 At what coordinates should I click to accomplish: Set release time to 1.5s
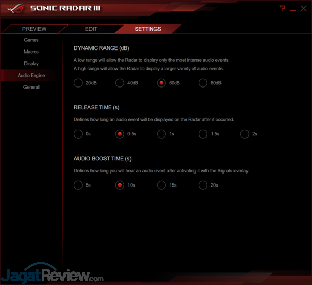(x=203, y=134)
